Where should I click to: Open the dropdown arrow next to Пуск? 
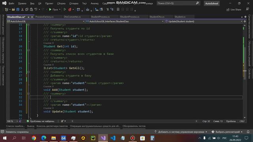point(60,9)
